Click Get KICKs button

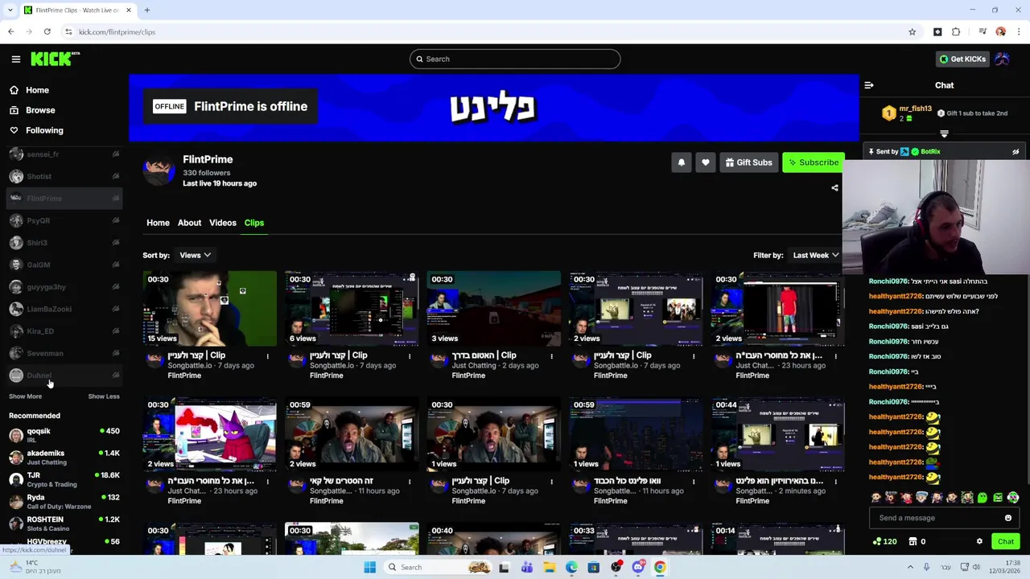point(962,59)
